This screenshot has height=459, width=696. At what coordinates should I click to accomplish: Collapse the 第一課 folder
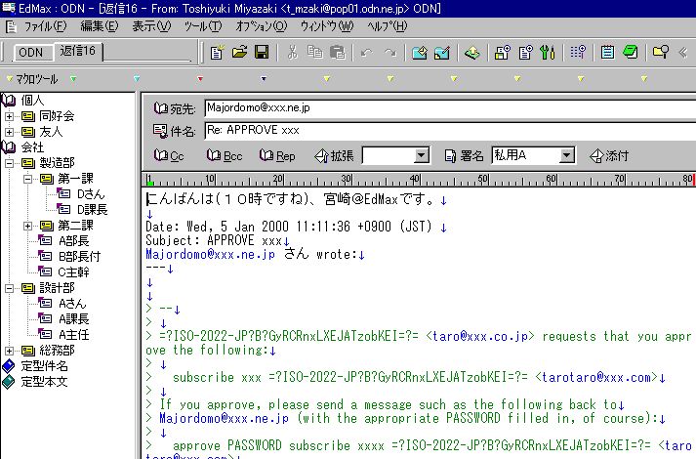click(27, 179)
